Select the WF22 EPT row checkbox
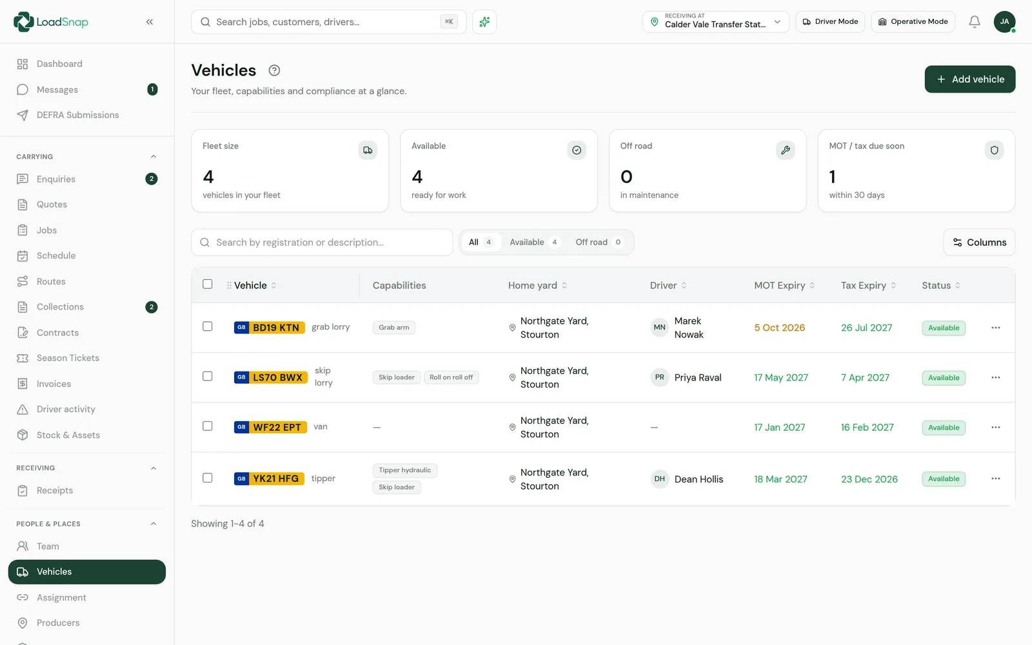This screenshot has height=645, width=1032. pyautogui.click(x=208, y=426)
